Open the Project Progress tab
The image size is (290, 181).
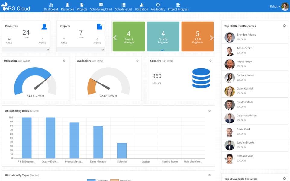[x=178, y=7]
